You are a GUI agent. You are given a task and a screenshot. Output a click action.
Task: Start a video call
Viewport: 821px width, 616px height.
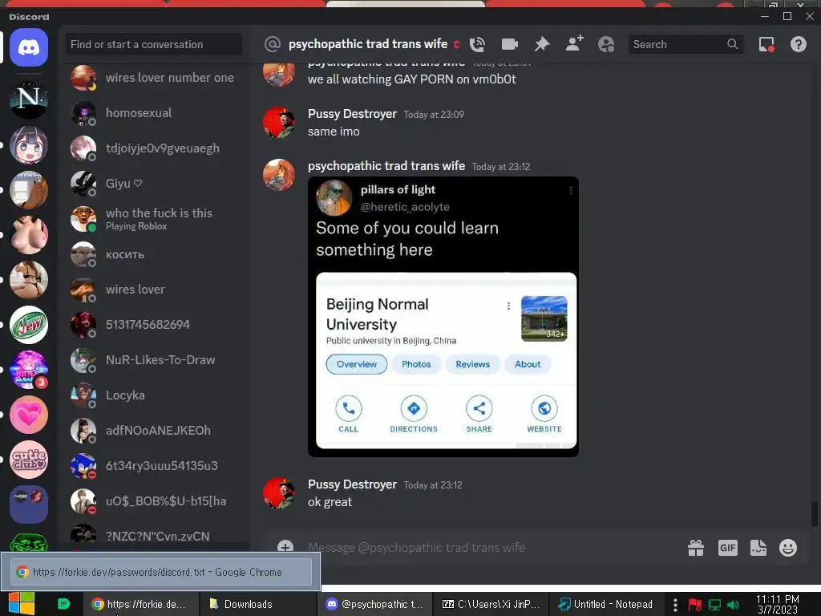[509, 45]
